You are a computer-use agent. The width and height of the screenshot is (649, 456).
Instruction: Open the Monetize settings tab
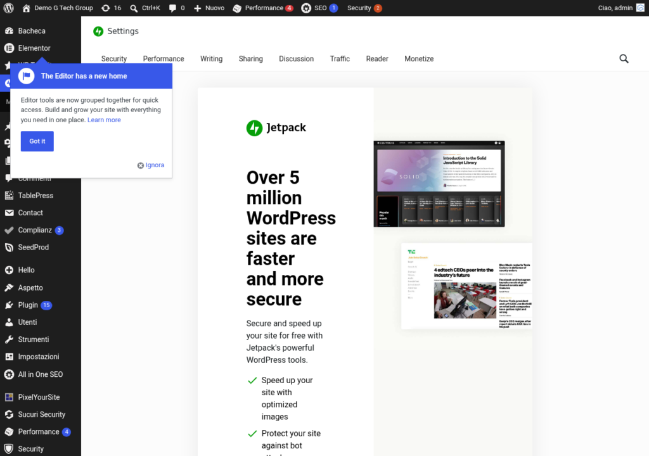pyautogui.click(x=419, y=59)
